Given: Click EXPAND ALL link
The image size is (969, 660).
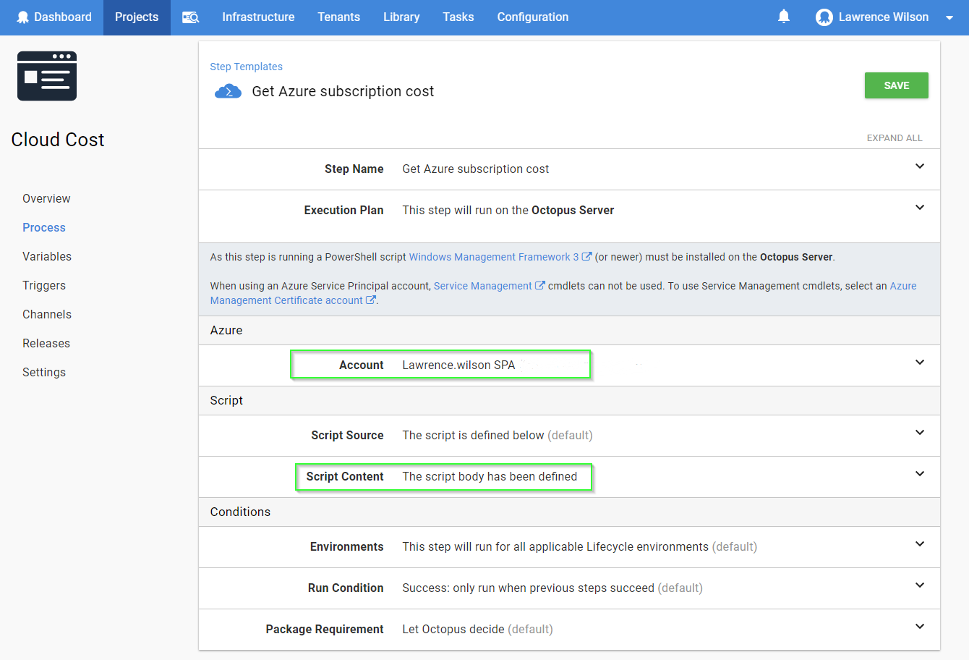Looking at the screenshot, I should coord(894,138).
